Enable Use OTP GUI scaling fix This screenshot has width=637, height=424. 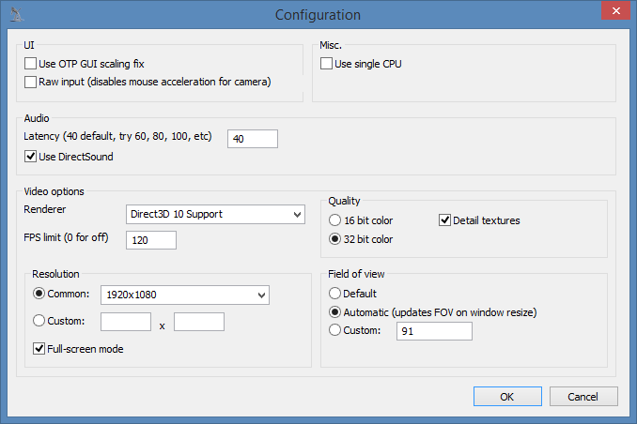pos(31,65)
